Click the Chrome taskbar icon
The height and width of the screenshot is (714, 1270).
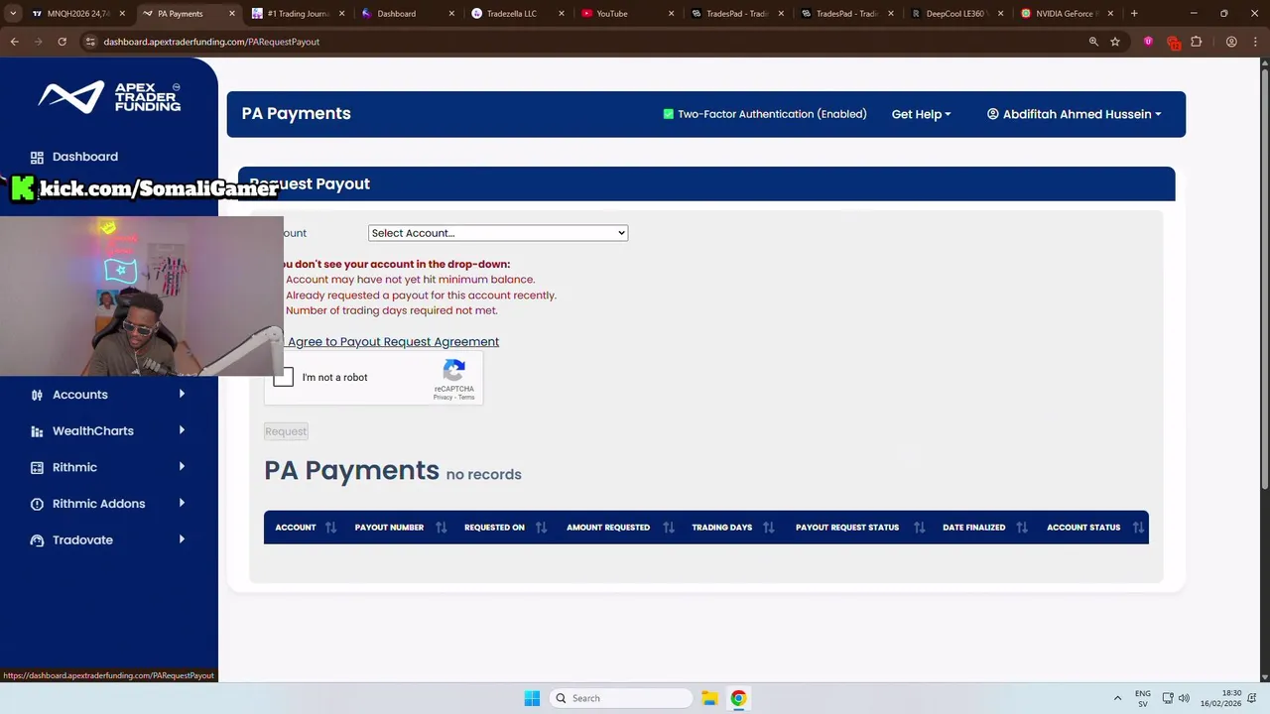[x=738, y=698]
